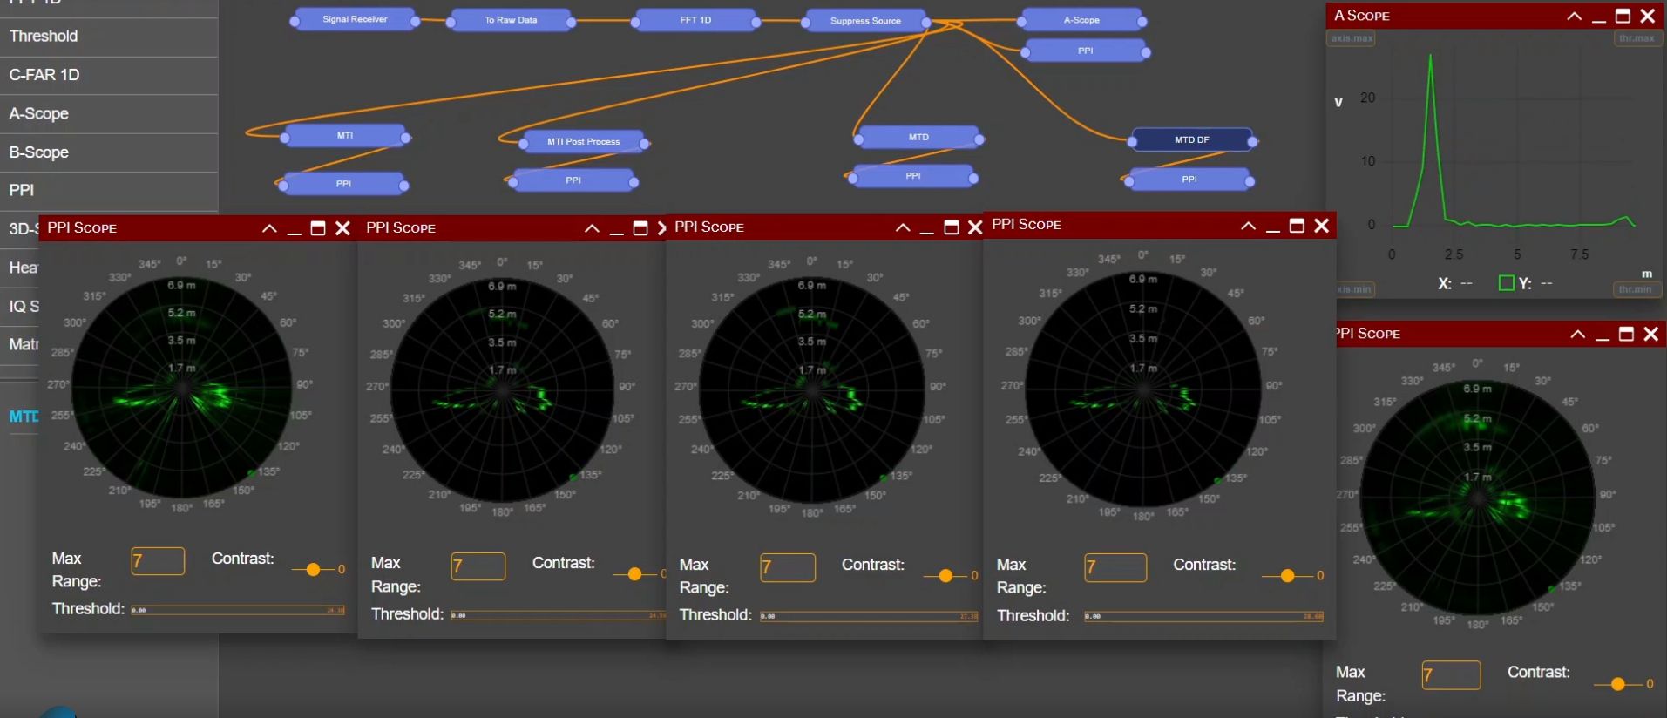
Task: Maximize the A Scope window
Action: [x=1623, y=17]
